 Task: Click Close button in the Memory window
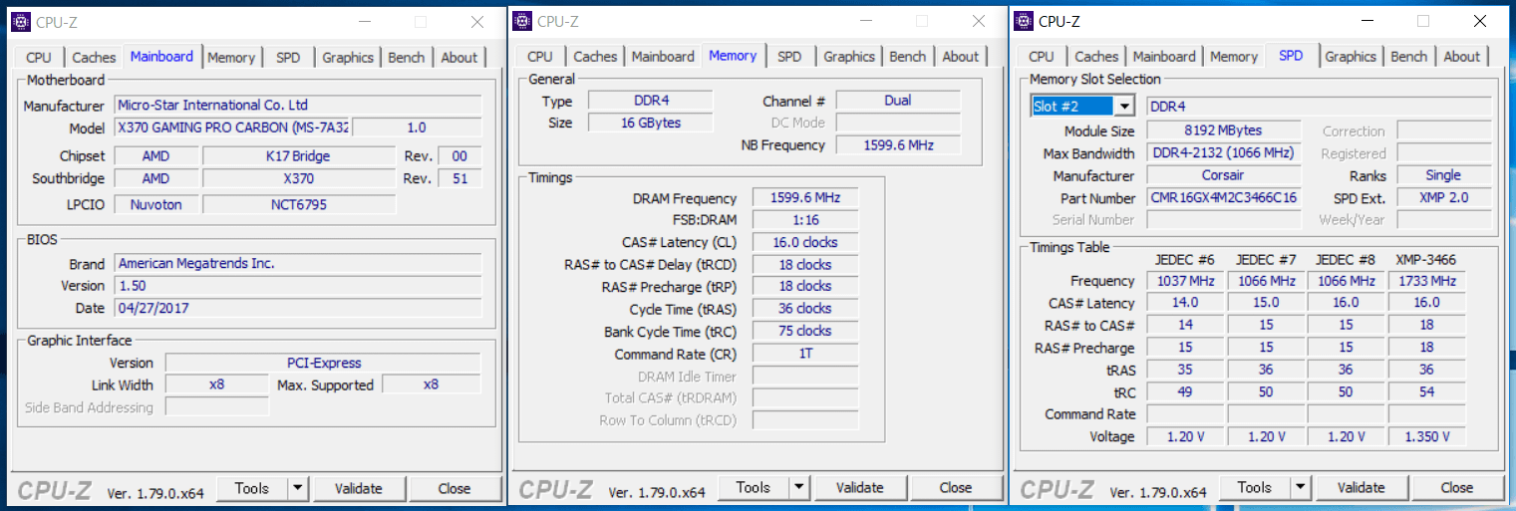pos(956,487)
